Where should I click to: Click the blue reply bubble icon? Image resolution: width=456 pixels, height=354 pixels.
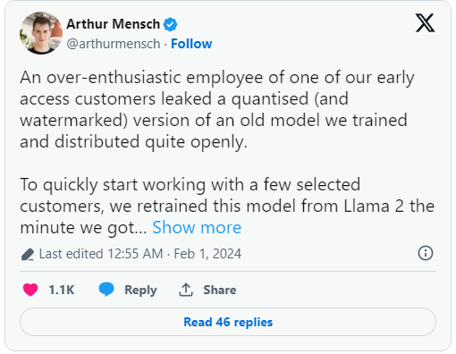click(106, 290)
